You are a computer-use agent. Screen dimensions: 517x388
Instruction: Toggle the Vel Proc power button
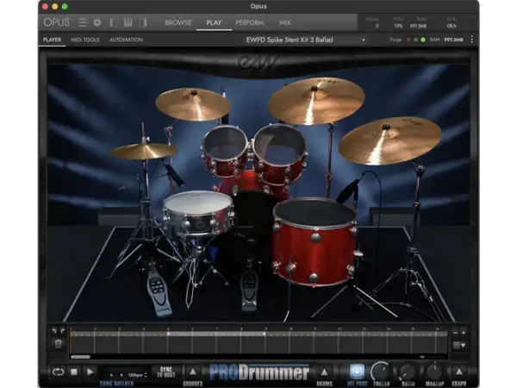tap(357, 372)
